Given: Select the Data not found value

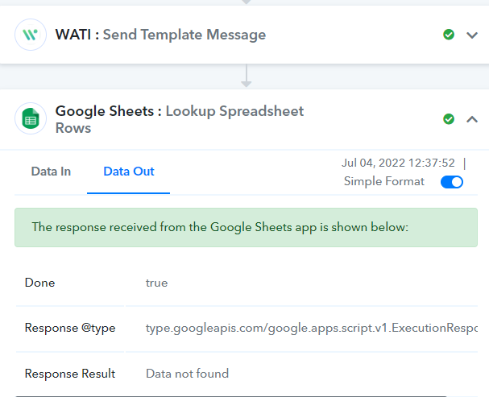Looking at the screenshot, I should [x=187, y=374].
